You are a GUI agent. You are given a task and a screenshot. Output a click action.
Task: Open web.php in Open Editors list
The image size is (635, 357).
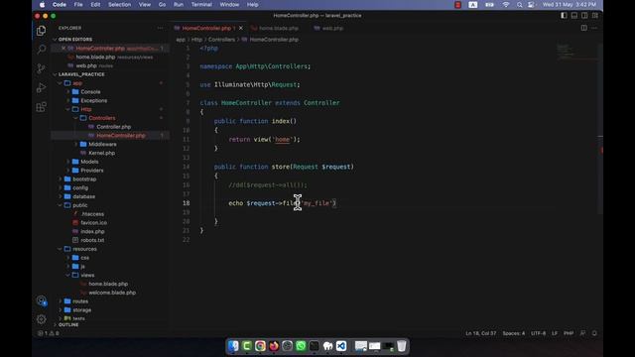click(x=86, y=65)
